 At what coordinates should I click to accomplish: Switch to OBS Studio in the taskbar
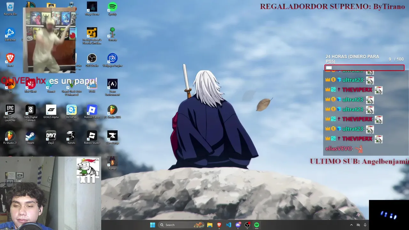point(247,225)
